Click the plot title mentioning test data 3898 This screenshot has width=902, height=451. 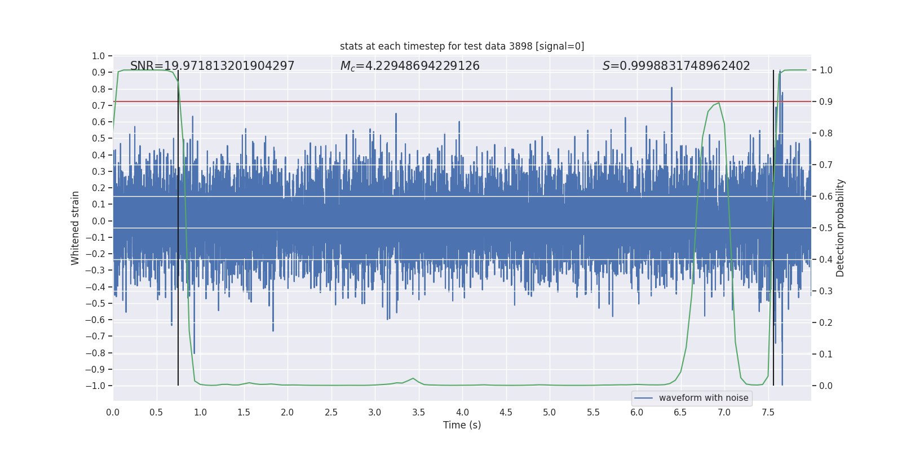(x=462, y=46)
